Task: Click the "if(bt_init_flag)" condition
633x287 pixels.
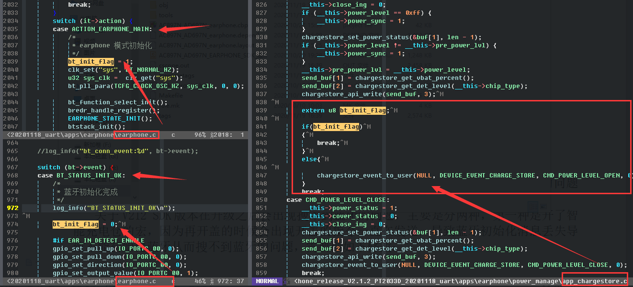Action: click(x=332, y=127)
